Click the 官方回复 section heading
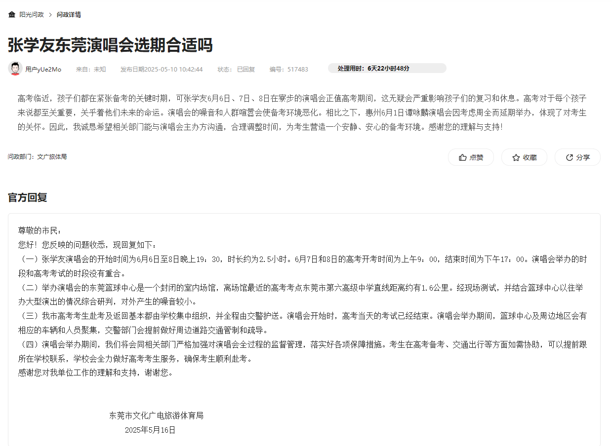612x446 pixels. [x=28, y=198]
